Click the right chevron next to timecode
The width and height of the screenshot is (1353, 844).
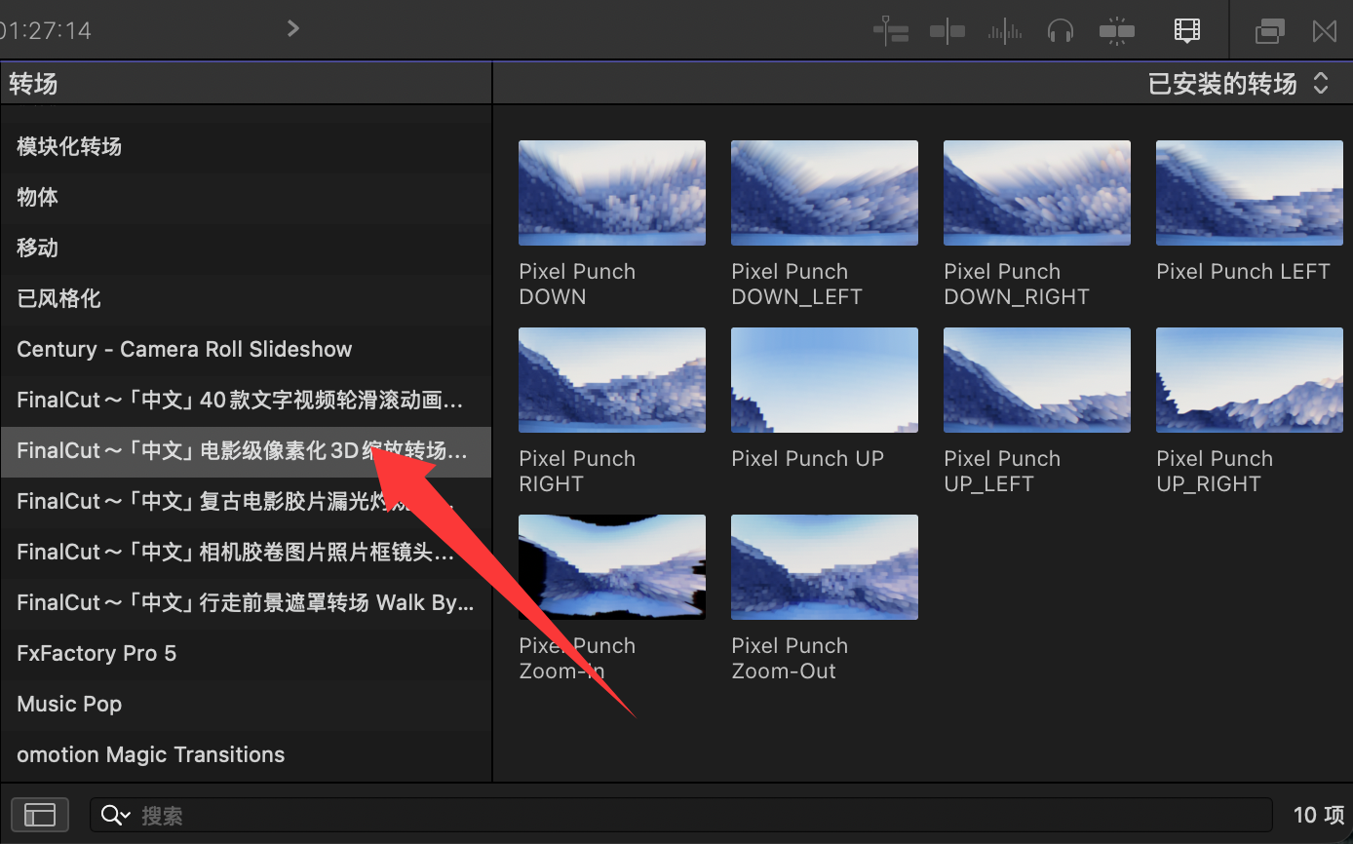[x=292, y=29]
